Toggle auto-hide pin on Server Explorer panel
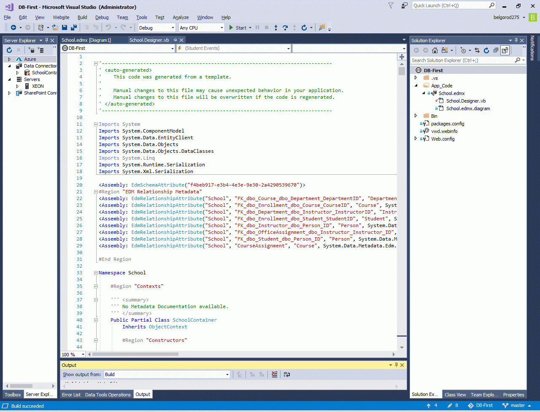This screenshot has height=412, width=540. (x=46, y=41)
